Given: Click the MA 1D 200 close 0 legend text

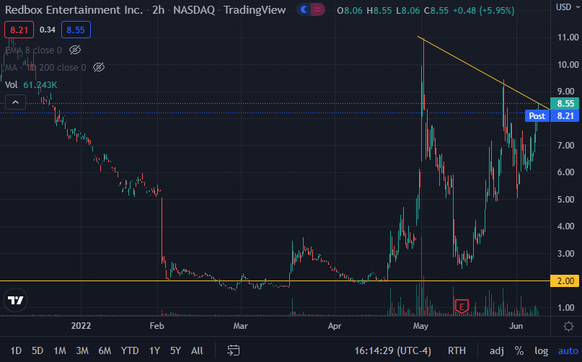Looking at the screenshot, I should pyautogui.click(x=45, y=67).
